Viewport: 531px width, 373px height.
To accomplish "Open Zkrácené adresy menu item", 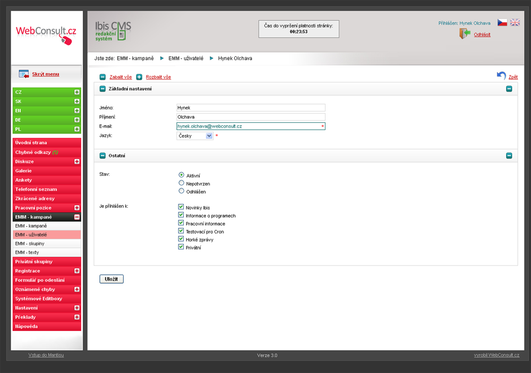I will [47, 199].
